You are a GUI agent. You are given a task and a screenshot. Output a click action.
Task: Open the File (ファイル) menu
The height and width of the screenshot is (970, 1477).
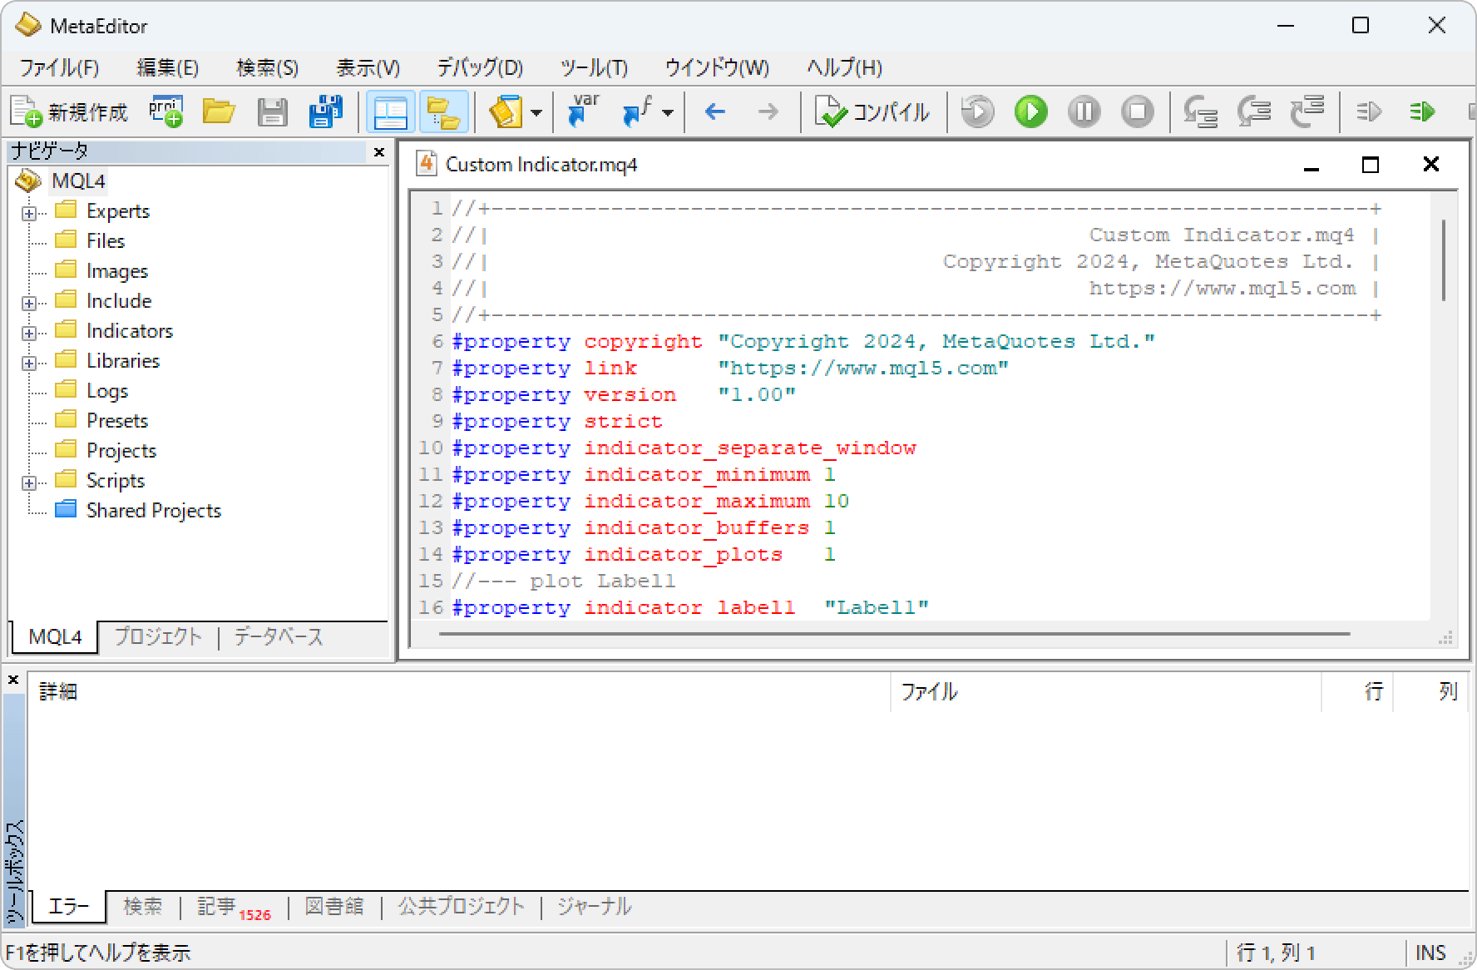tap(59, 67)
